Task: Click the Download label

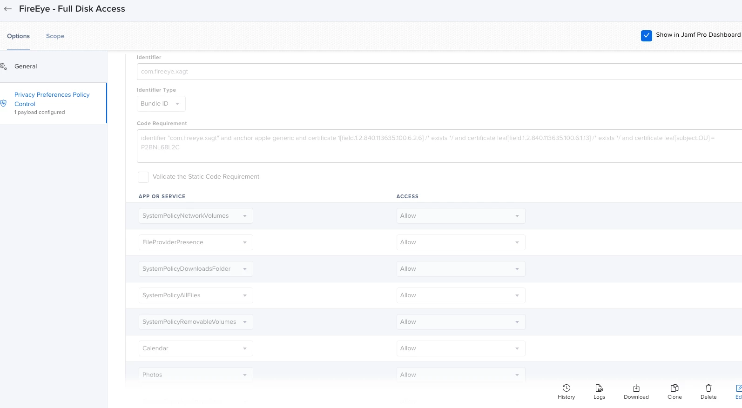Action: pyautogui.click(x=636, y=397)
